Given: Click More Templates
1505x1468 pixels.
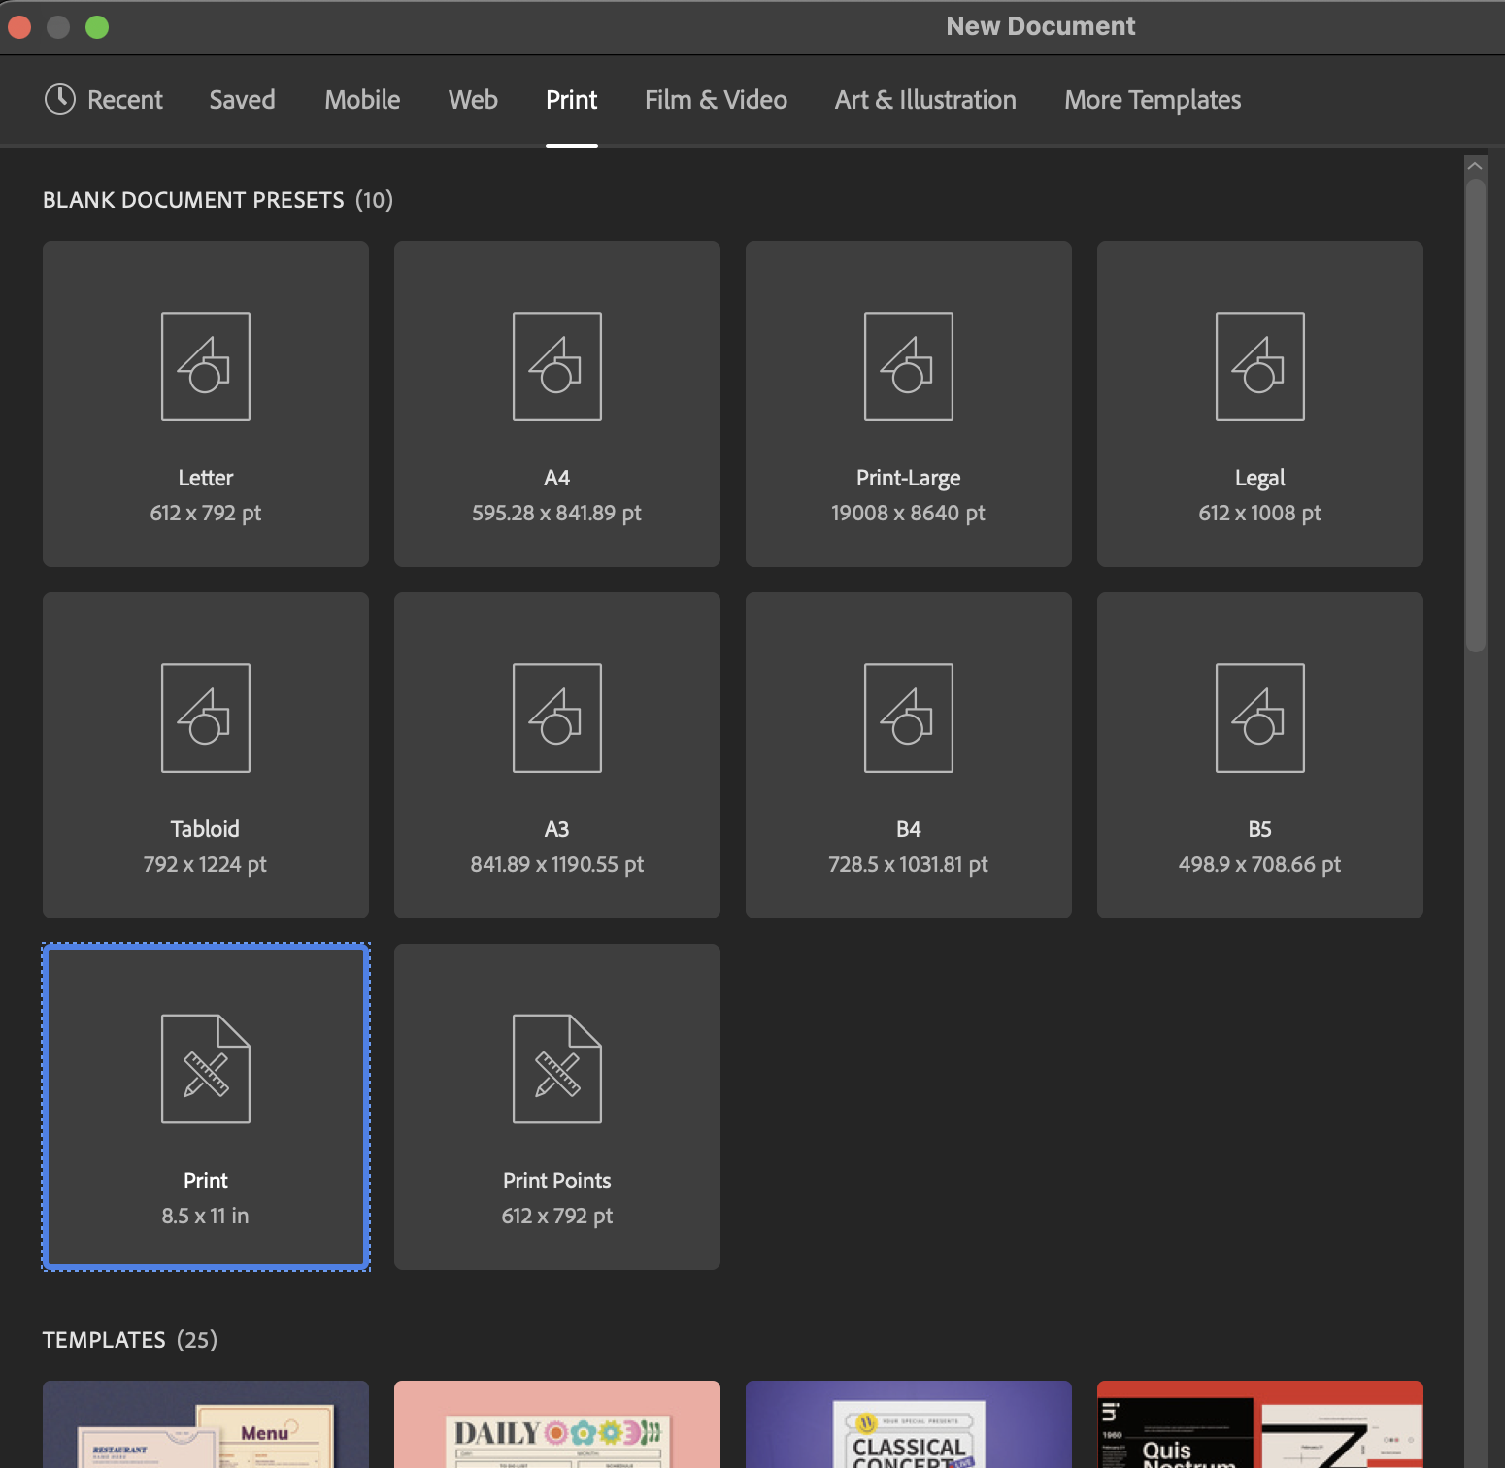Looking at the screenshot, I should coord(1152,100).
